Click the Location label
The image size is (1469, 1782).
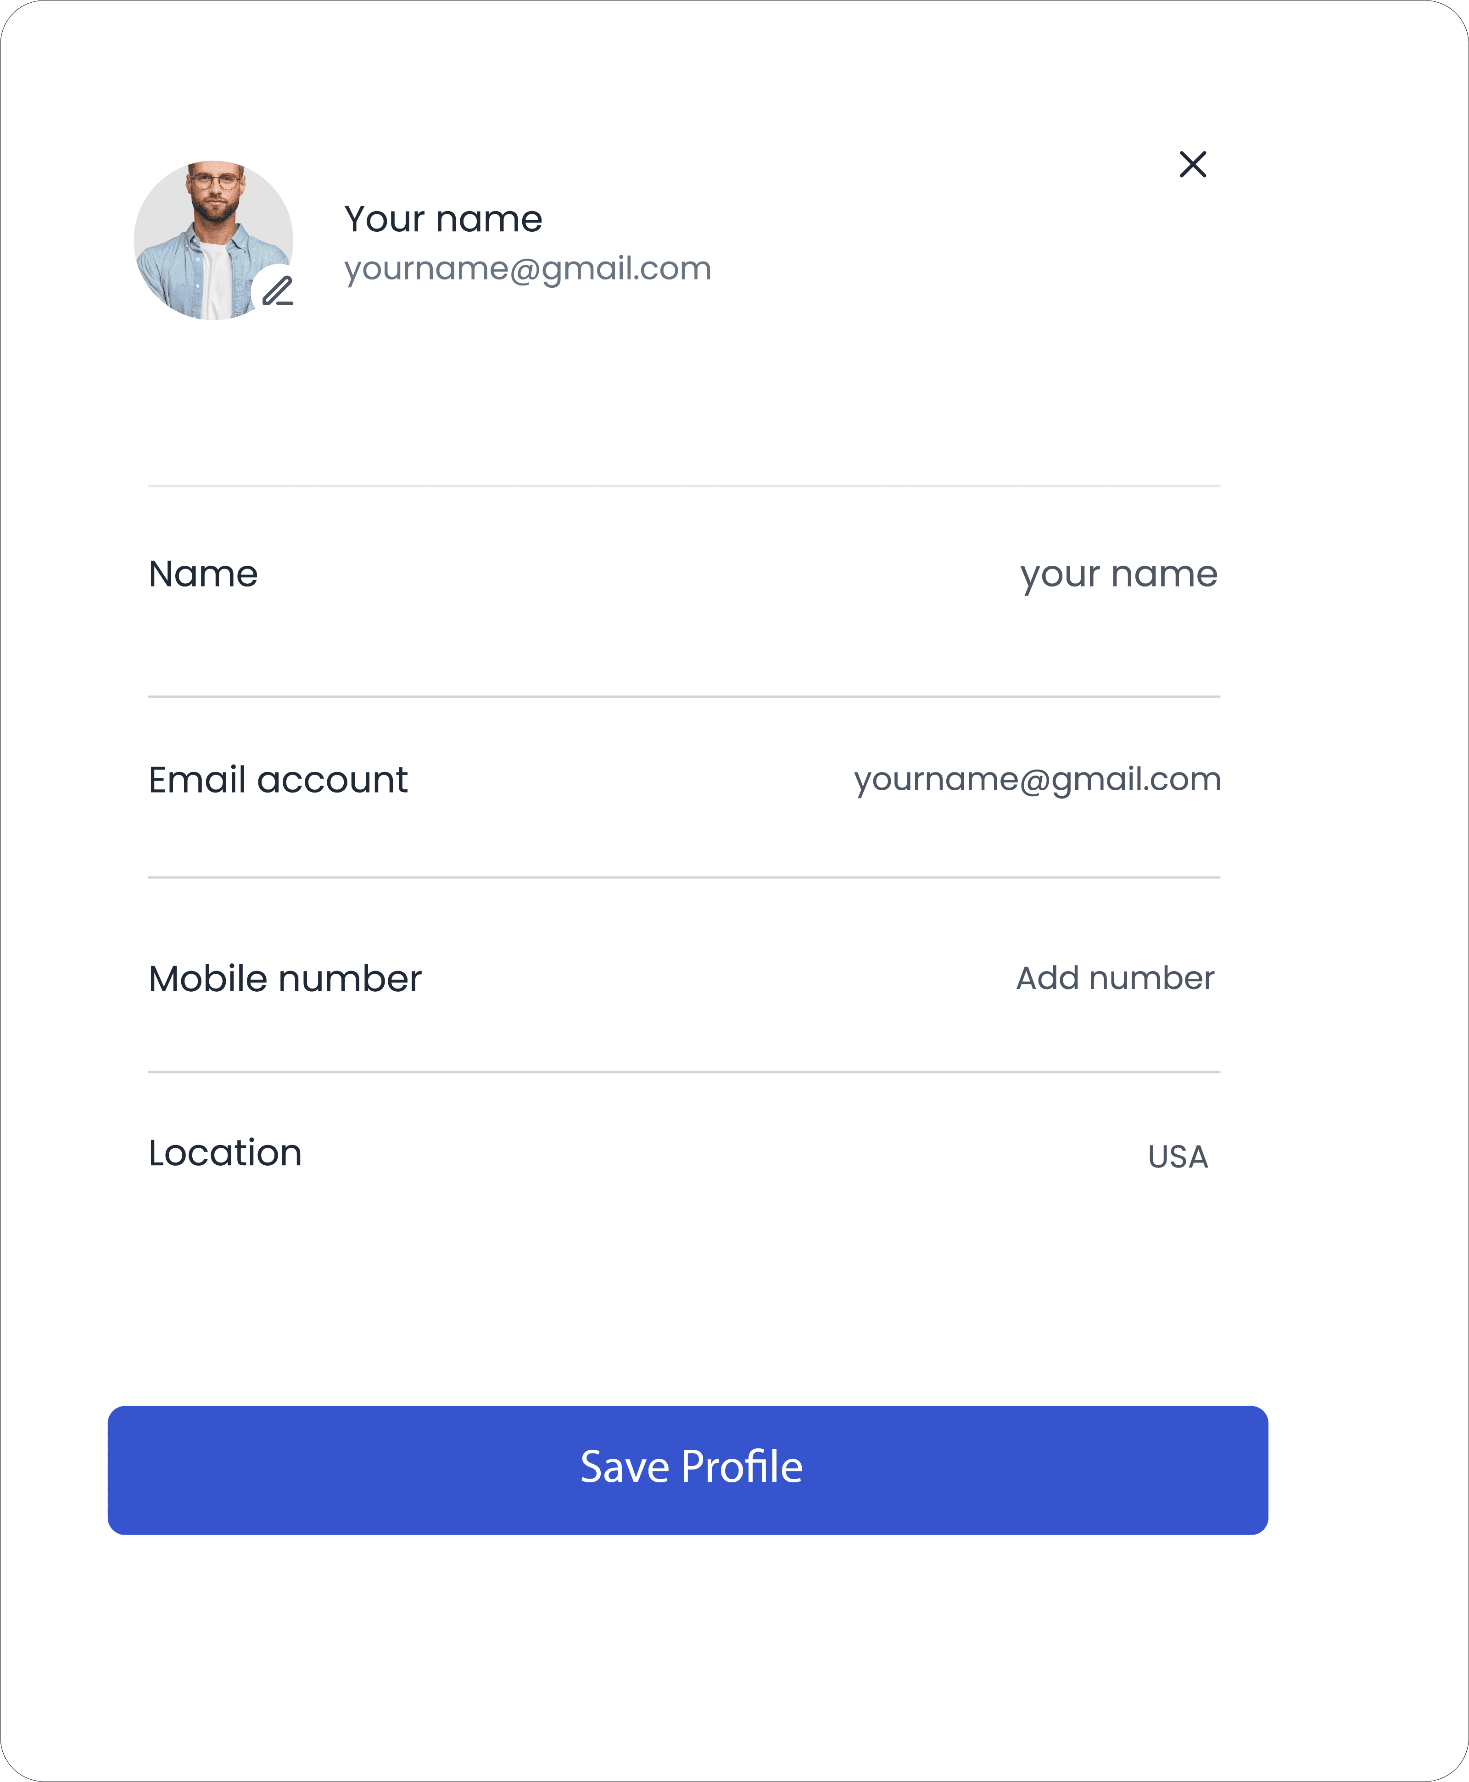click(x=225, y=1153)
